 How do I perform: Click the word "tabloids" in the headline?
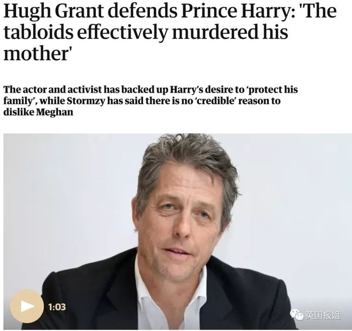click(x=38, y=32)
